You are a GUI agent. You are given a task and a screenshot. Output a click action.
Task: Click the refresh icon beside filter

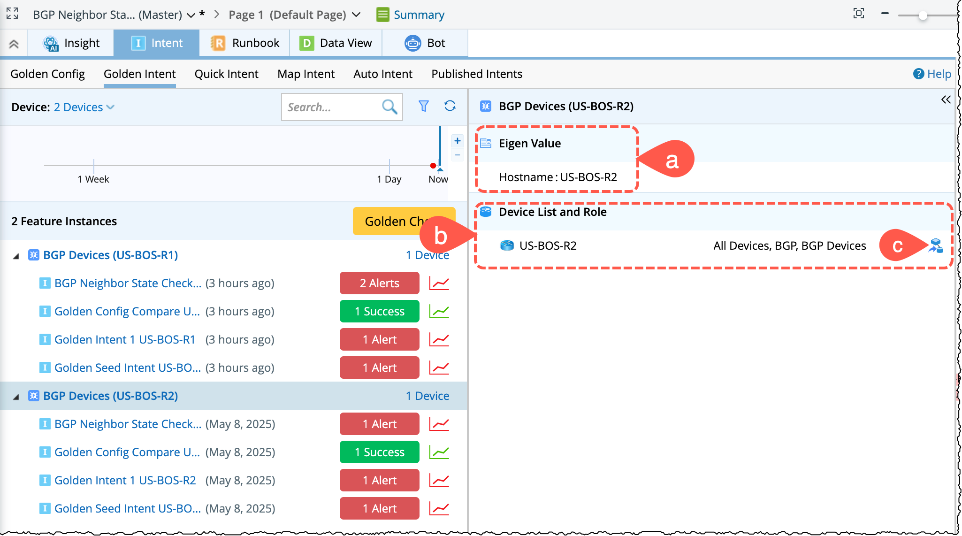point(450,106)
